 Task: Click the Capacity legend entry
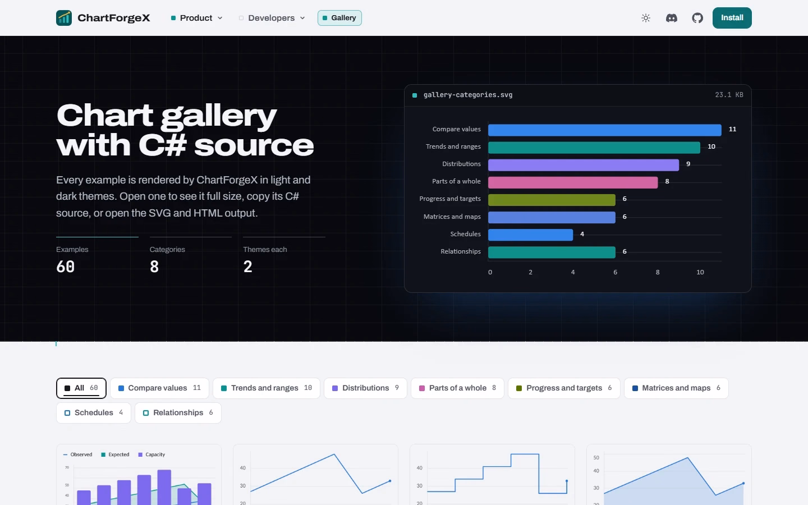pos(151,454)
